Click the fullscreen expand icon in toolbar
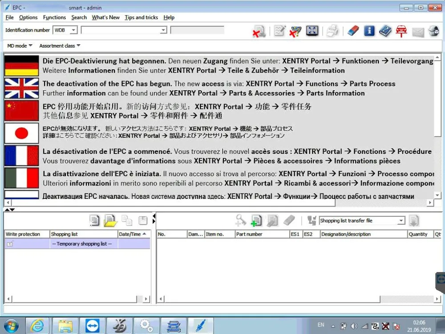445x334 pixels. pos(312,31)
